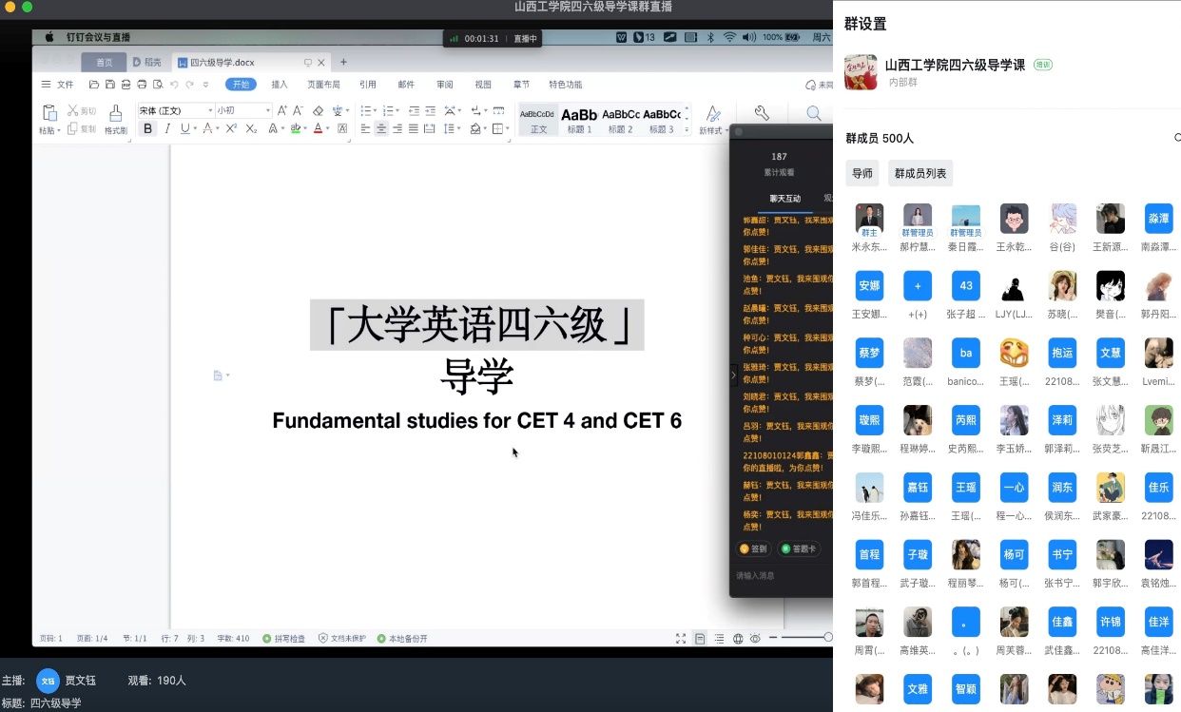Image resolution: width=1181 pixels, height=712 pixels.
Task: Switch to the 页面布局 ribbon tab
Action: pyautogui.click(x=323, y=85)
